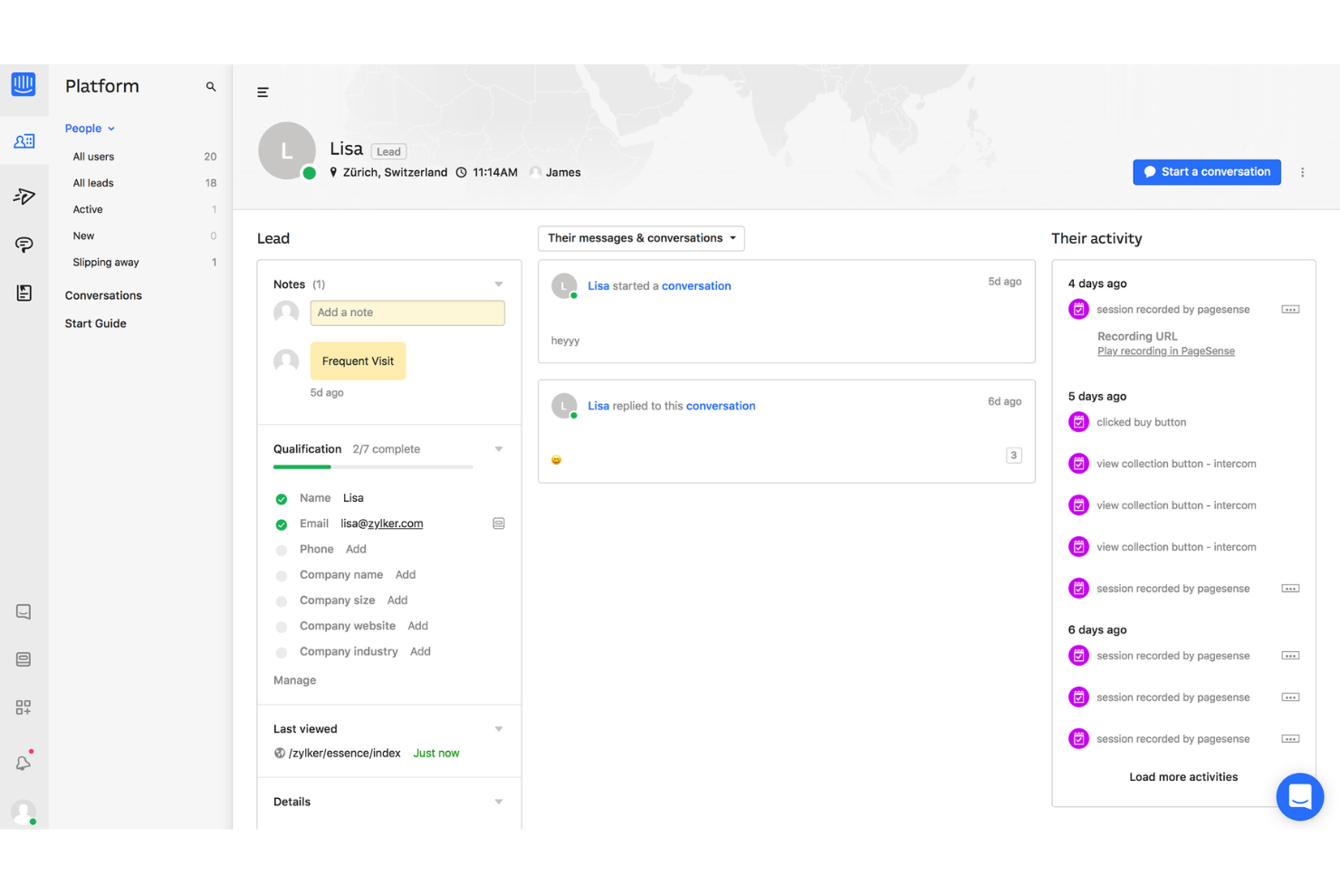Click the Articles icon in the left sidebar
Screen dimensions: 1340x894
pyautogui.click(x=24, y=293)
